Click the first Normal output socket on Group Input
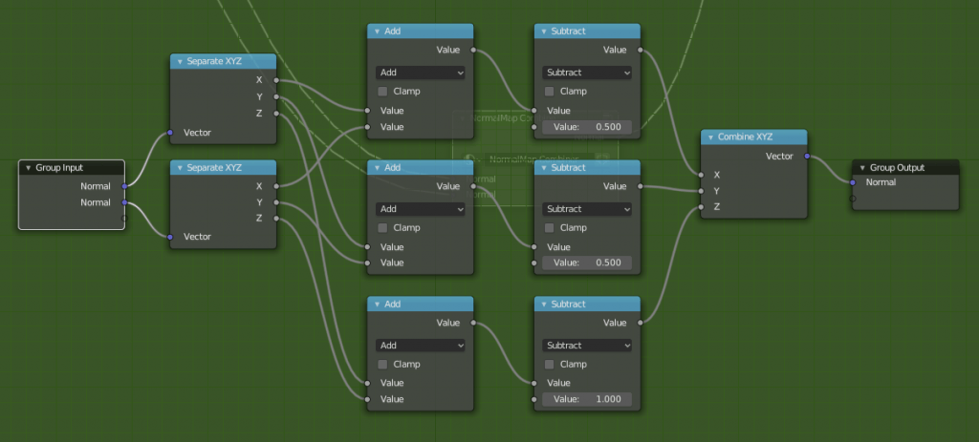Image resolution: width=979 pixels, height=442 pixels. [x=124, y=186]
